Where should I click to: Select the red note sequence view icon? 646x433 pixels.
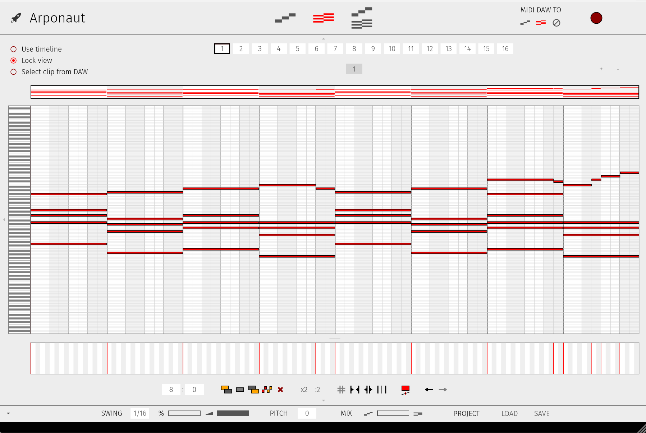[x=323, y=18]
